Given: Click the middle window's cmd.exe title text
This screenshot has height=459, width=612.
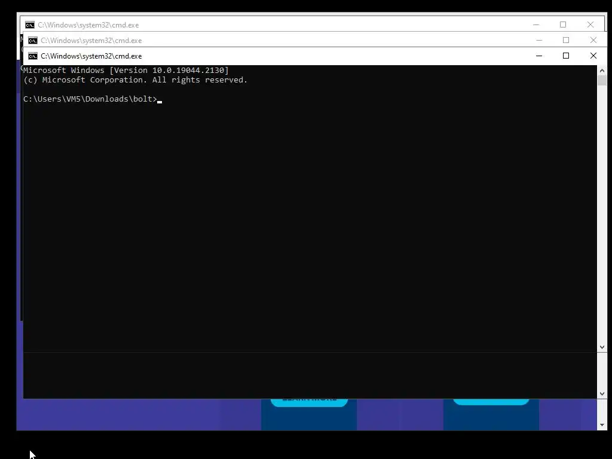Looking at the screenshot, I should pyautogui.click(x=91, y=41).
